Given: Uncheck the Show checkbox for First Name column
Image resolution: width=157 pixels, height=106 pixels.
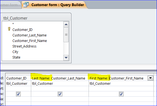Looking at the screenshot, I should click(121, 94).
